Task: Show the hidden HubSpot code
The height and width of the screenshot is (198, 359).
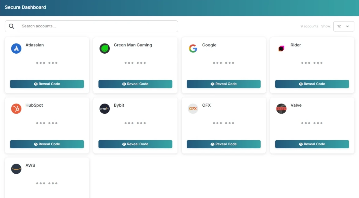Action: tap(47, 144)
